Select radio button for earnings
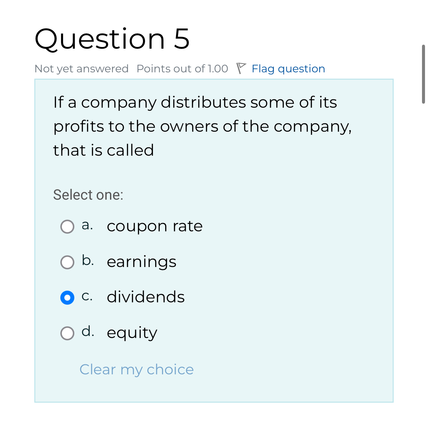The width and height of the screenshot is (428, 422). tap(67, 262)
